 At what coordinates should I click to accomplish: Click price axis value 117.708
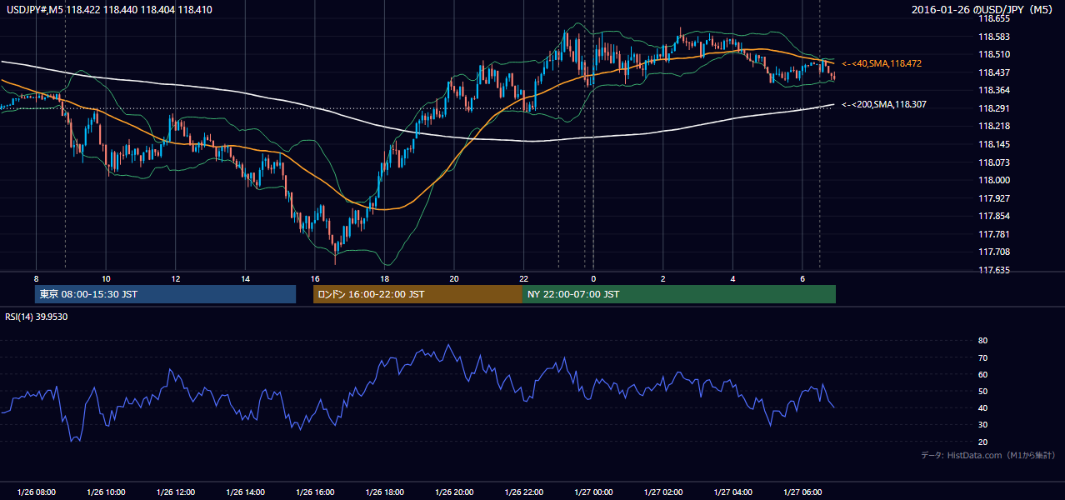[x=993, y=252]
